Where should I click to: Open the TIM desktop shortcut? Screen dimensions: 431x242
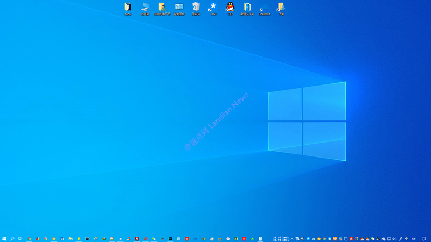tap(213, 9)
